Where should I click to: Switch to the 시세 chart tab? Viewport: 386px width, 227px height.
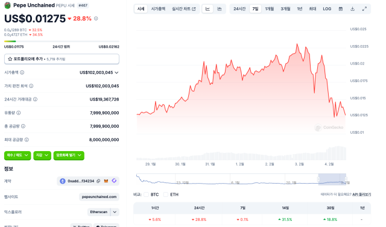tap(141, 9)
